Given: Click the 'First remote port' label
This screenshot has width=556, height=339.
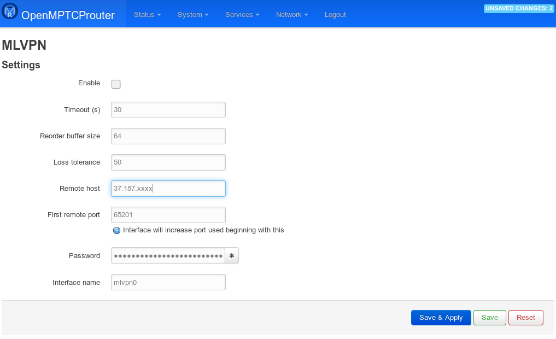Looking at the screenshot, I should point(74,215).
